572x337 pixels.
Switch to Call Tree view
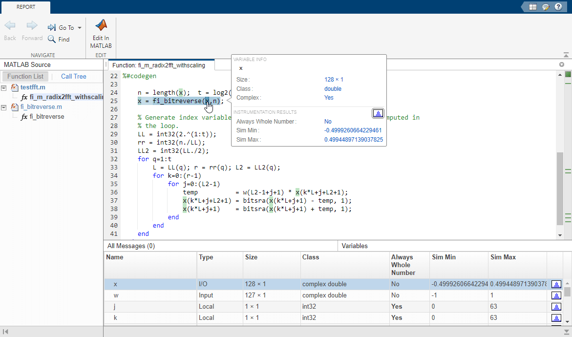[x=73, y=76]
